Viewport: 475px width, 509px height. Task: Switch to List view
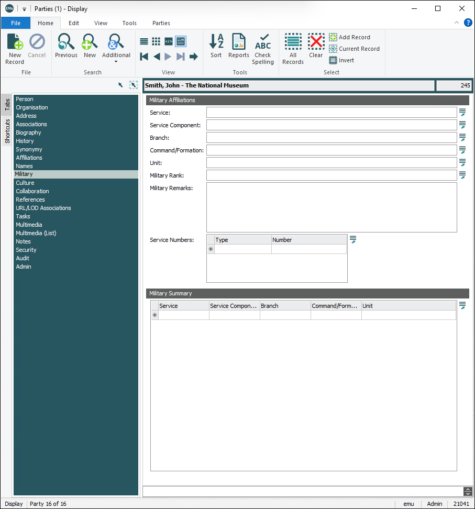(x=144, y=41)
